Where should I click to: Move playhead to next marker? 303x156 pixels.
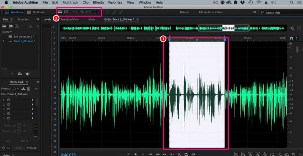172,154
